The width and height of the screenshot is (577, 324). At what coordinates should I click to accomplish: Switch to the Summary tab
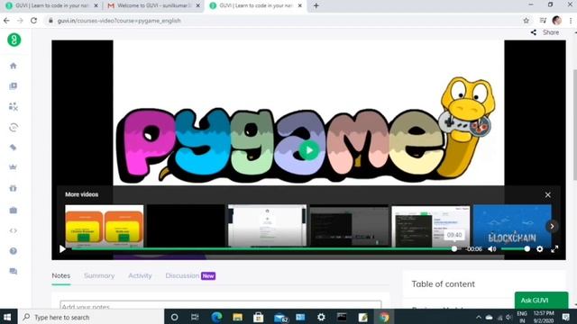click(x=99, y=275)
